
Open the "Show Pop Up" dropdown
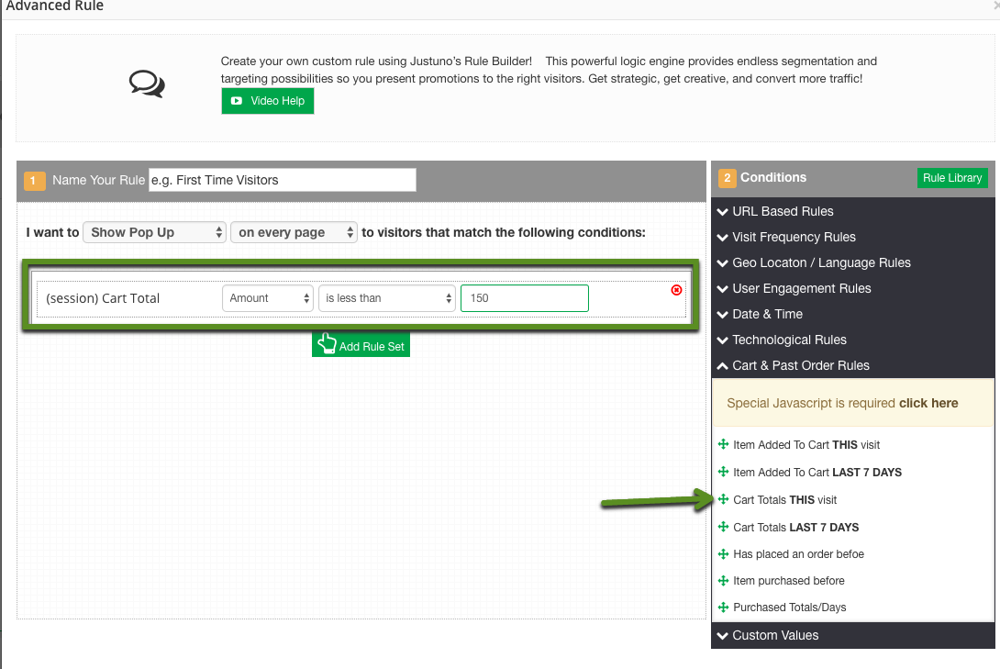point(153,232)
